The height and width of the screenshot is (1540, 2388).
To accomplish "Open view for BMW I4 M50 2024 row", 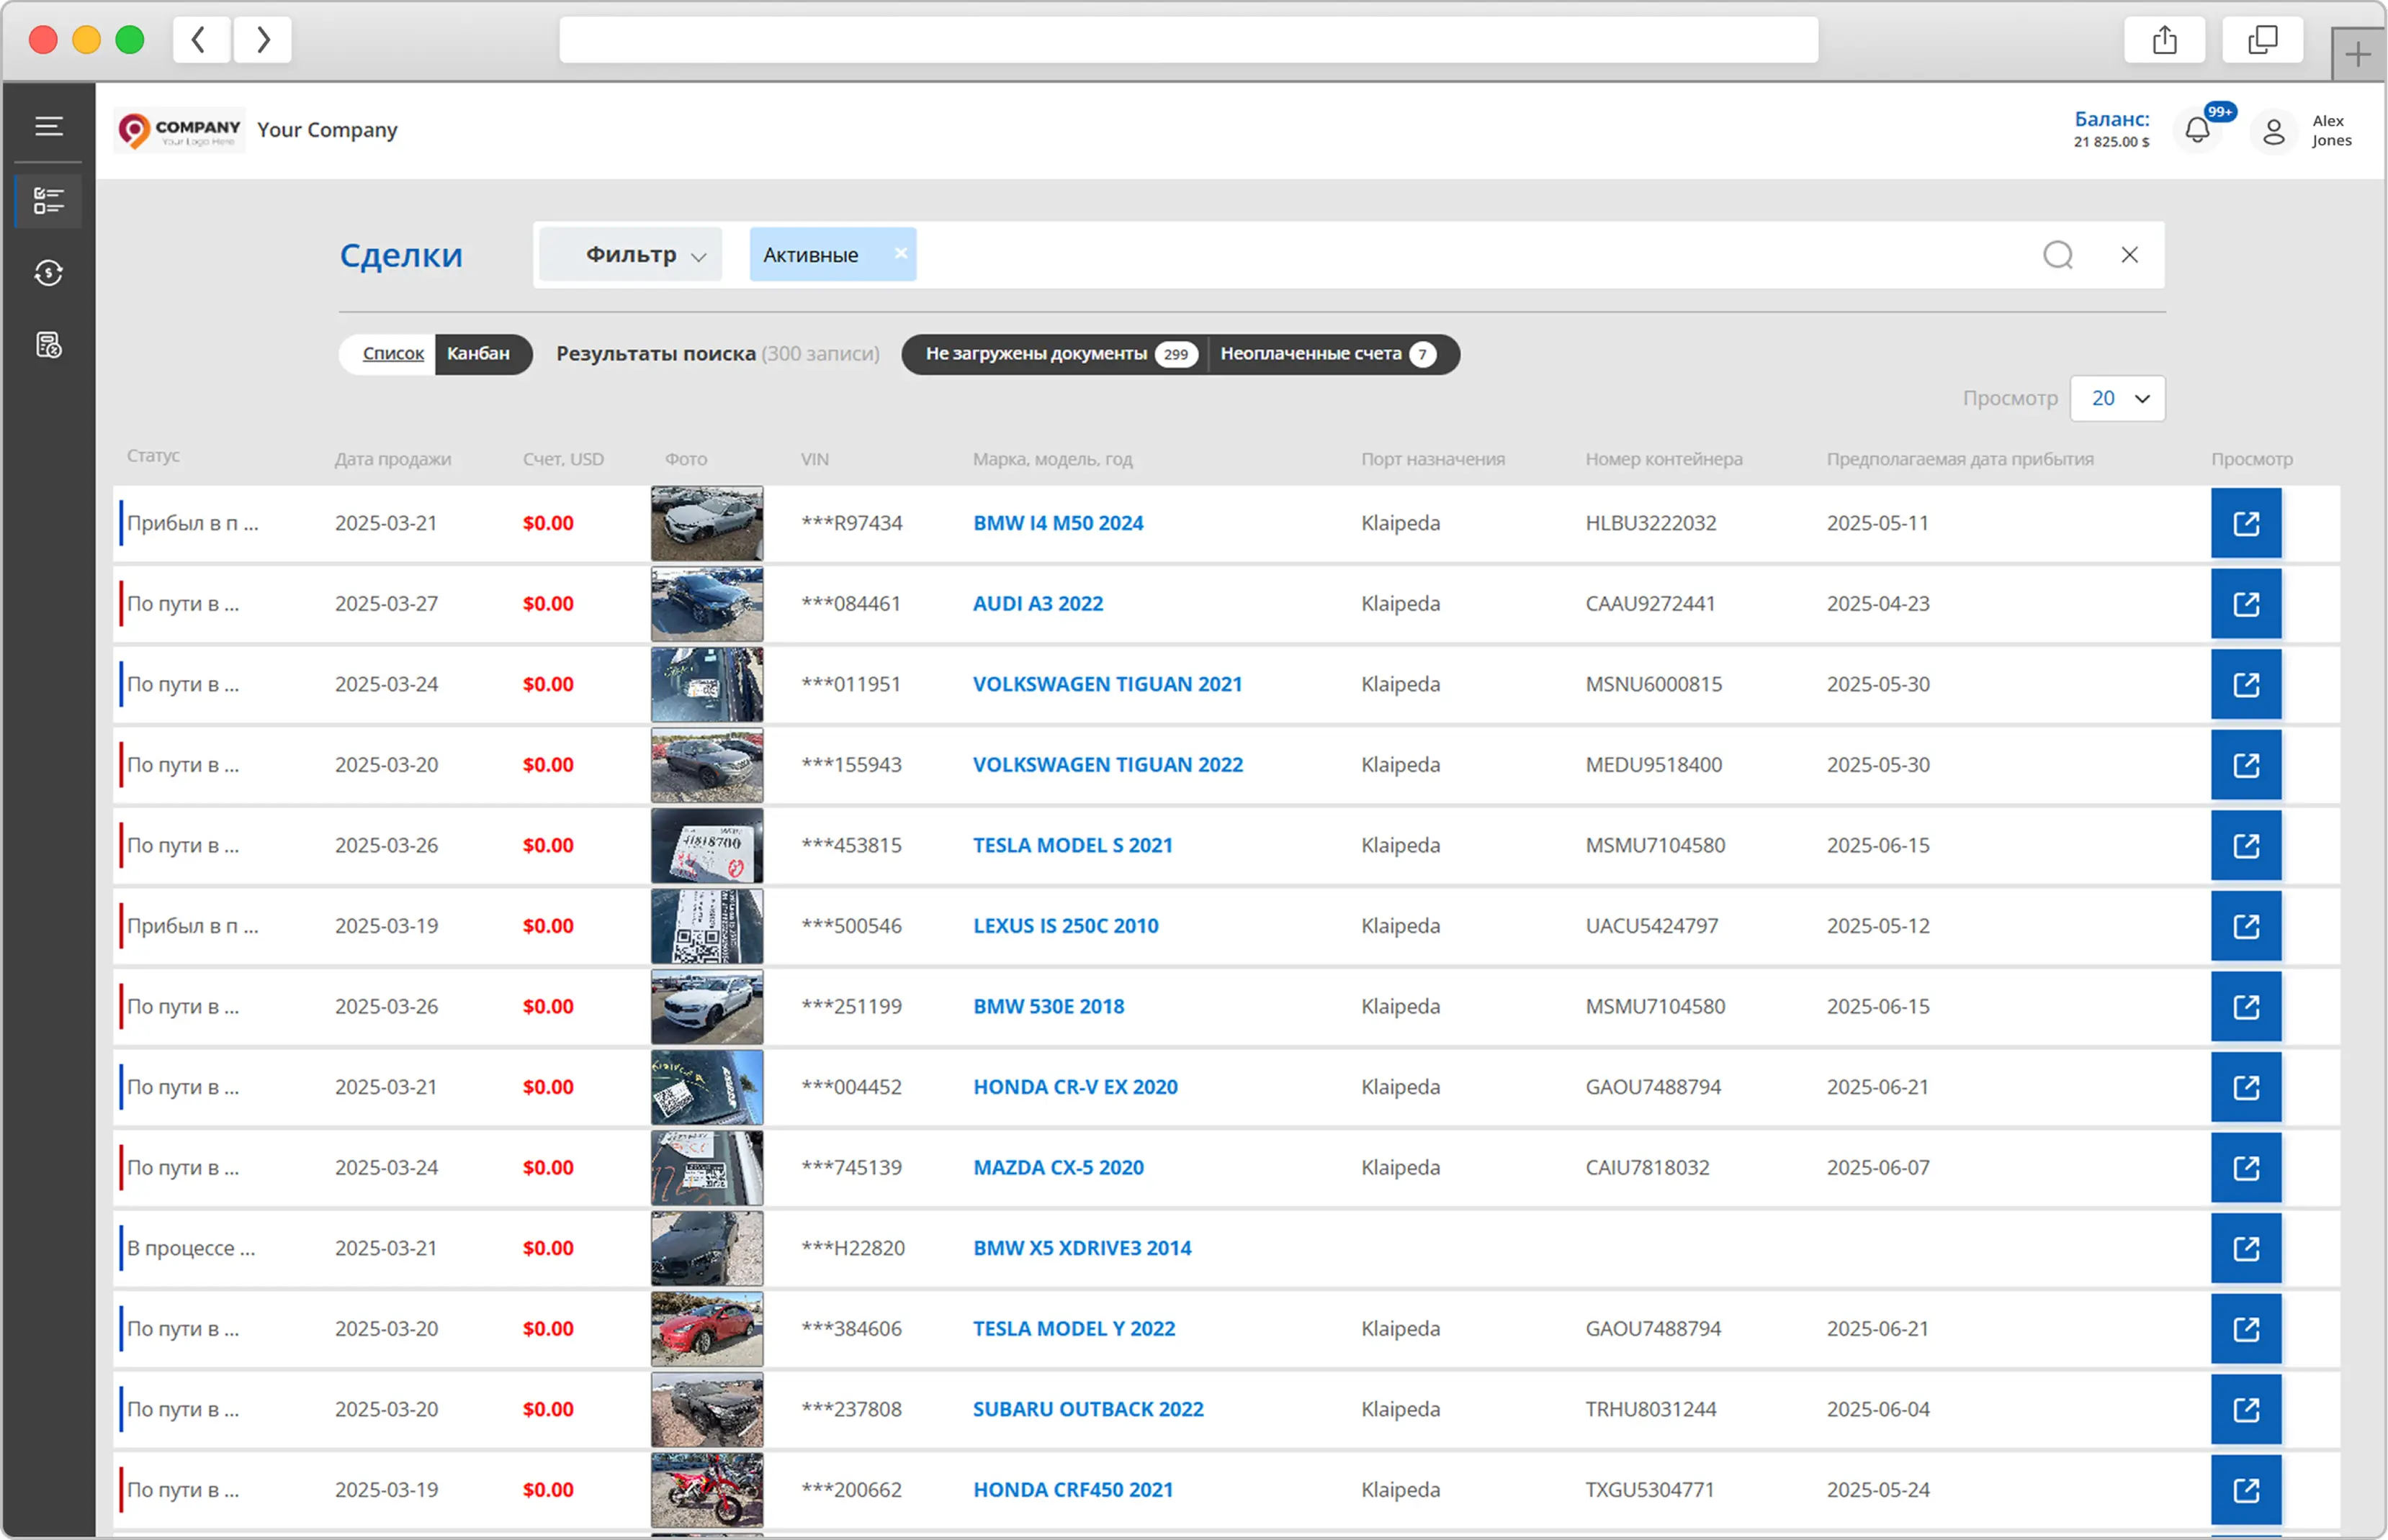I will pos(2245,523).
